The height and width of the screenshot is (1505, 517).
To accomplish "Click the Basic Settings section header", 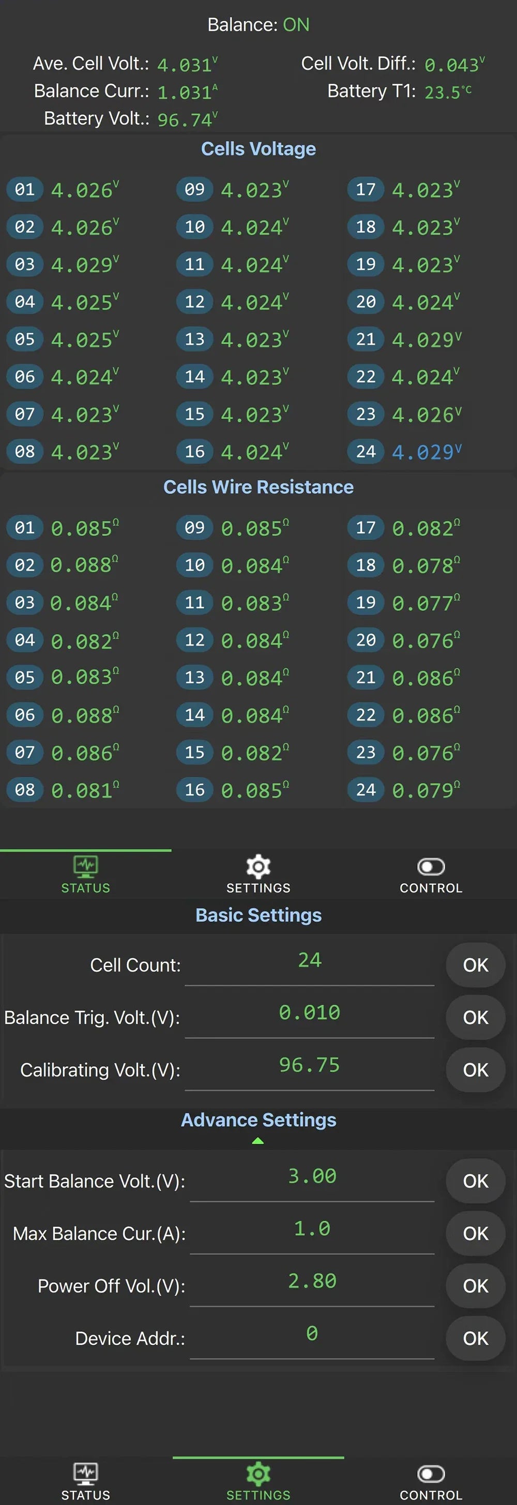I will tap(258, 915).
